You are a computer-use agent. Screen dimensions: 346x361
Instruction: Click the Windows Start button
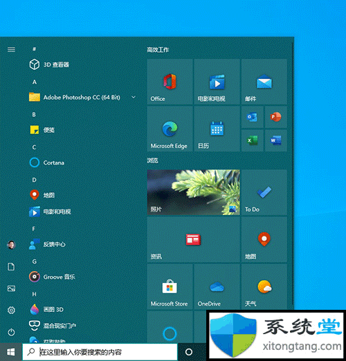(11, 352)
